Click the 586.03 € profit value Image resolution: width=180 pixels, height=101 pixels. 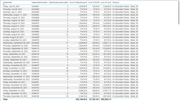tap(96, 91)
